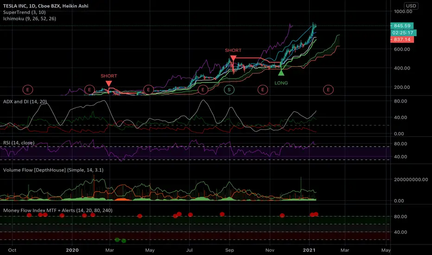The height and width of the screenshot is (255, 432).
Task: Select the TESLA INC chart title legend
Action: [x=46, y=6]
